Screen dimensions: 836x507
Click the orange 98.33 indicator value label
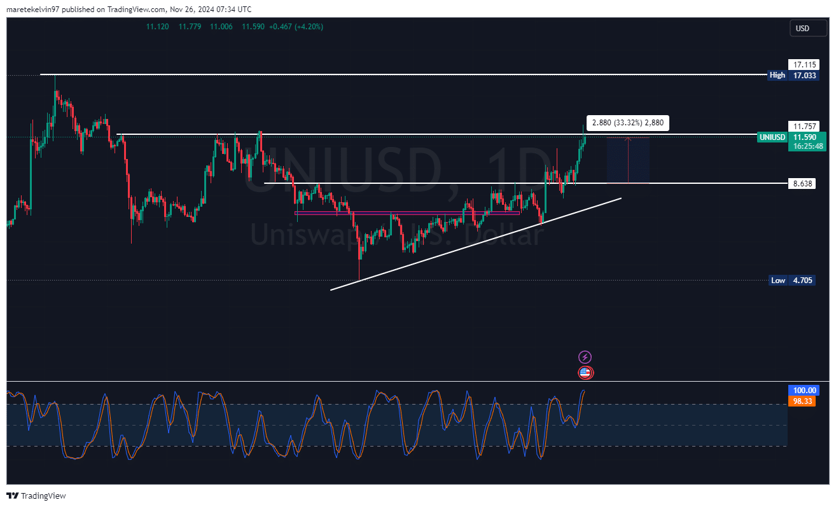[800, 401]
